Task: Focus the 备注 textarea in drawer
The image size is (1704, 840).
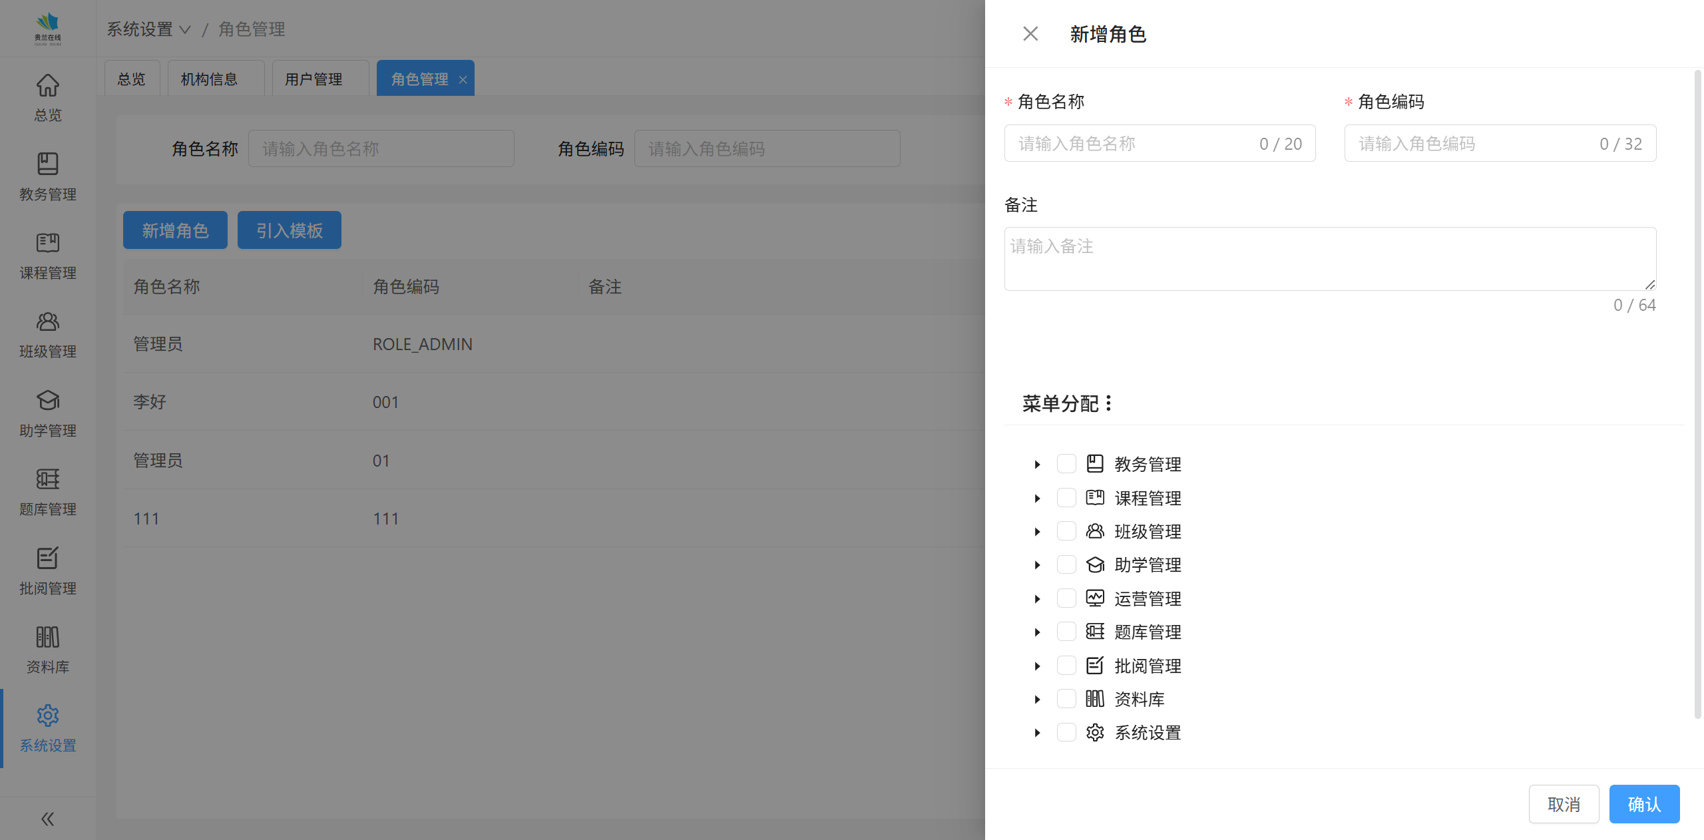Action: pyautogui.click(x=1329, y=258)
